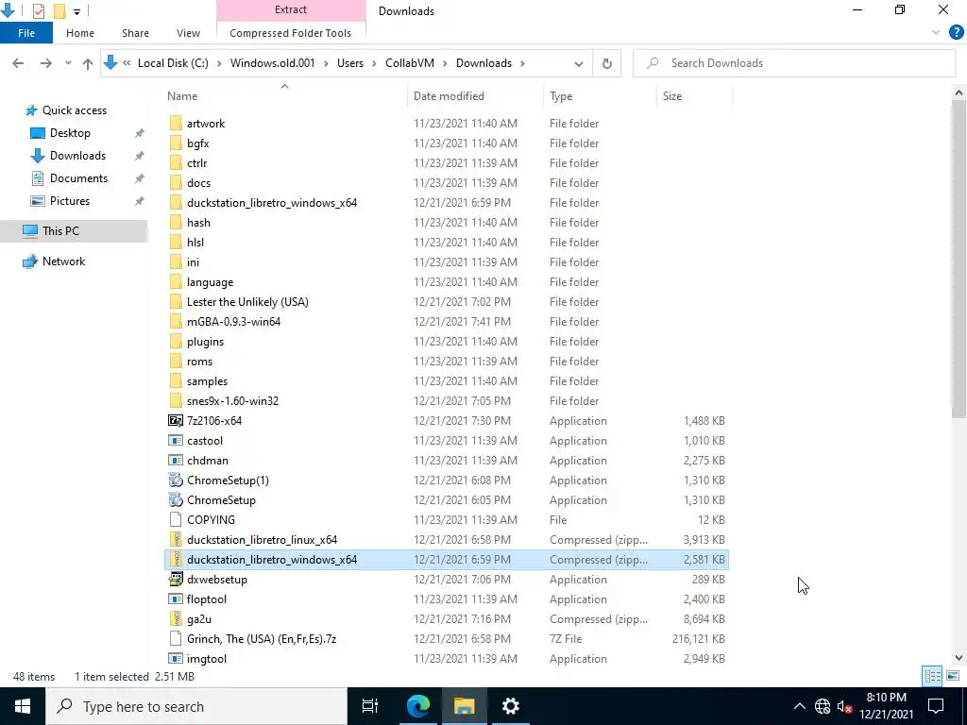Open the View ribbon tab
This screenshot has width=967, height=725.
188,33
